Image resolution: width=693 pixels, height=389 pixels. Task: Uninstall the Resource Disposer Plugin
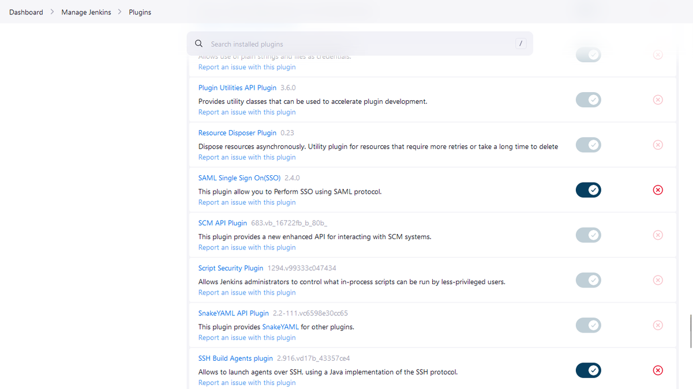point(658,145)
